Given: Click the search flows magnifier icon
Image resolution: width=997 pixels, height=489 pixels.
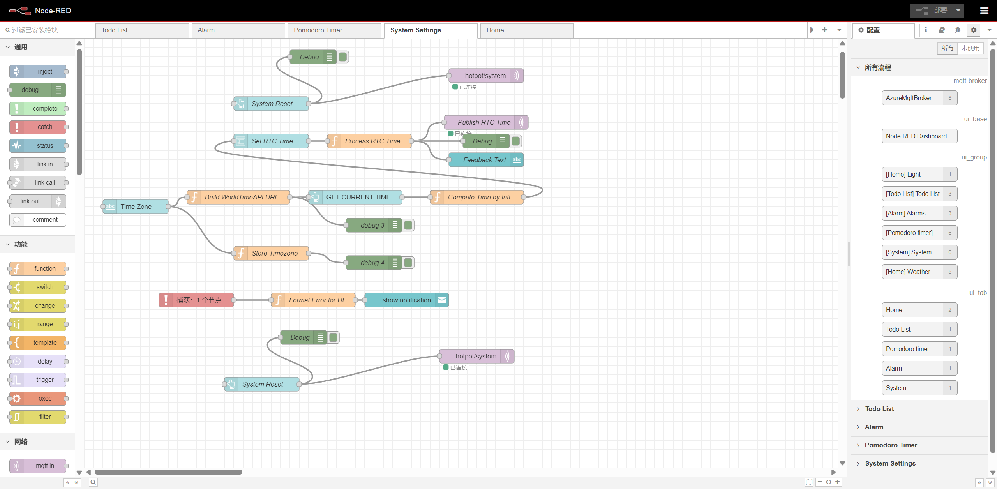Looking at the screenshot, I should (x=93, y=482).
